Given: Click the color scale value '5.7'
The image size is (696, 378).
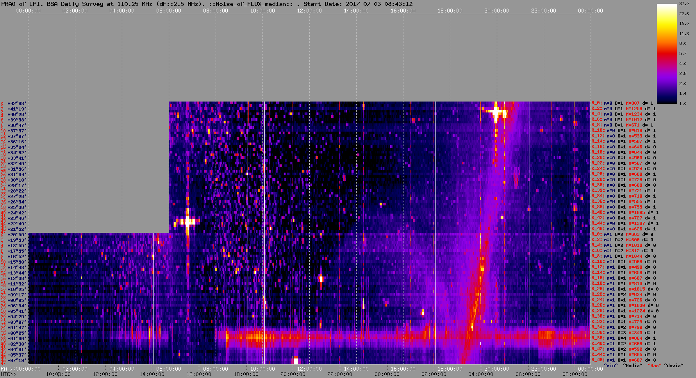Looking at the screenshot, I should (x=683, y=53).
